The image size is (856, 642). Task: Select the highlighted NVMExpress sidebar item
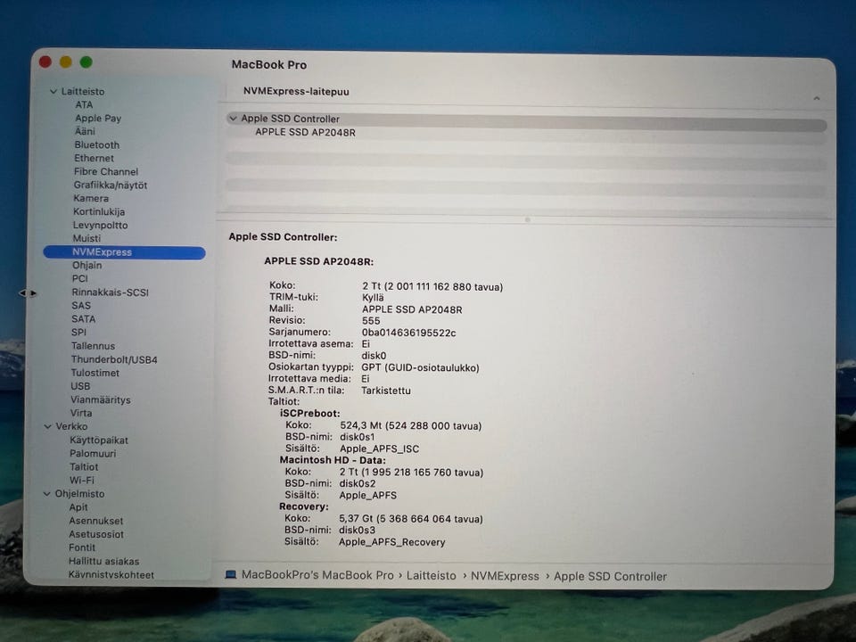pos(125,252)
